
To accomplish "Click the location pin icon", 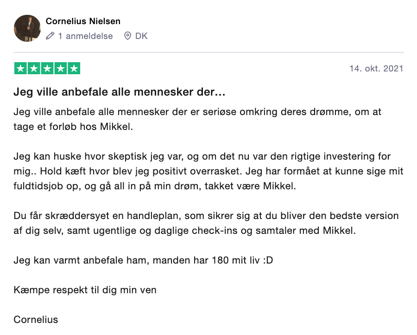I will 127,36.
